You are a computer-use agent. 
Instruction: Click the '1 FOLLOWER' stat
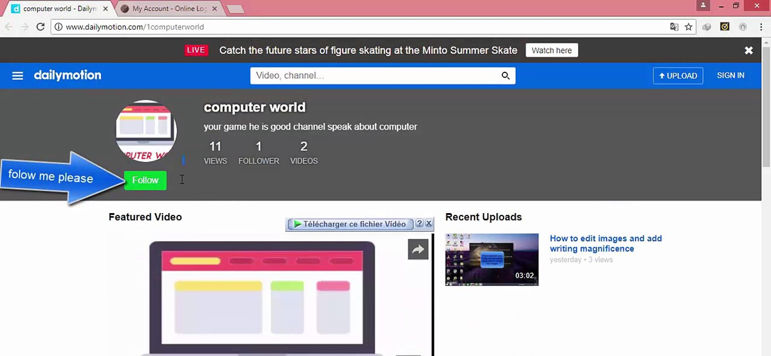(x=259, y=152)
